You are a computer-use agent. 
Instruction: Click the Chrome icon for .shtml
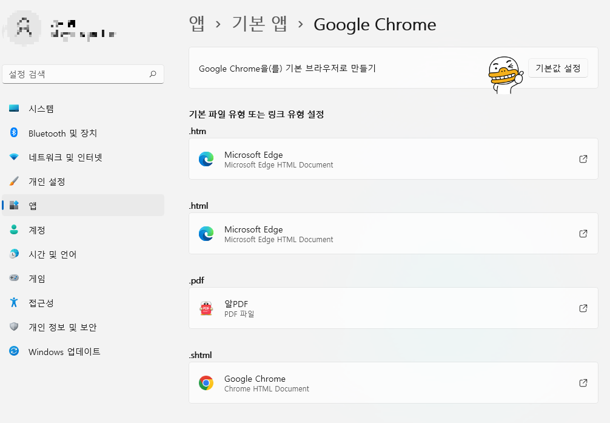[206, 383]
